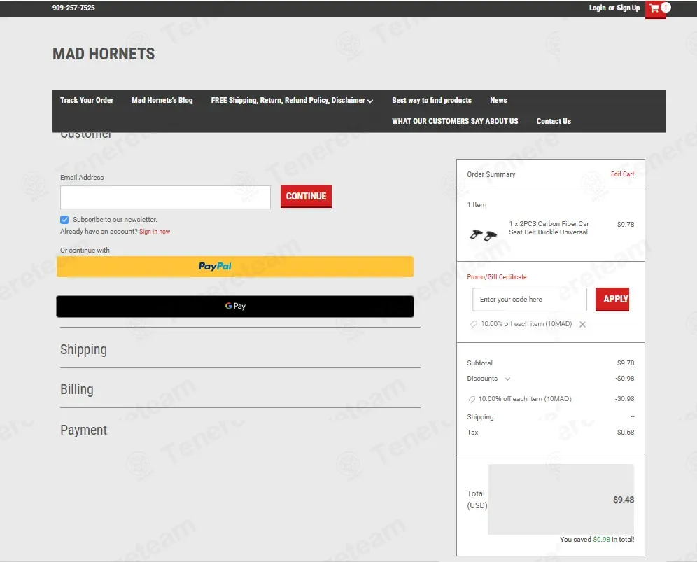The image size is (697, 562).
Task: Click the promo tag icon beside 10MAD coupon
Action: 474,324
